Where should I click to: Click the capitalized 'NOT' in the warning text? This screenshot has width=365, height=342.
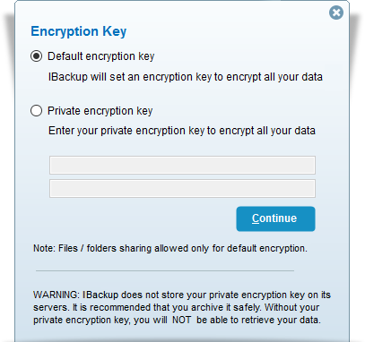[181, 320]
